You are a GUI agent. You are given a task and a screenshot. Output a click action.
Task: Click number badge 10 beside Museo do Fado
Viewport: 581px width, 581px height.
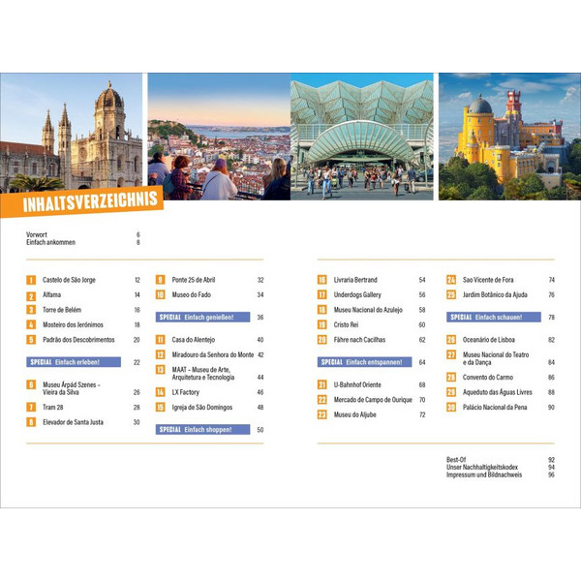pos(161,295)
